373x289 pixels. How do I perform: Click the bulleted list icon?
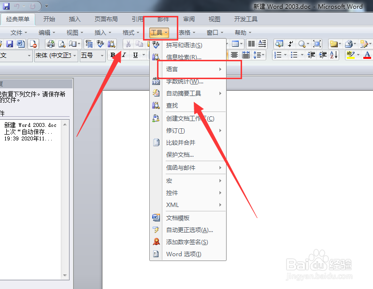[294, 55]
